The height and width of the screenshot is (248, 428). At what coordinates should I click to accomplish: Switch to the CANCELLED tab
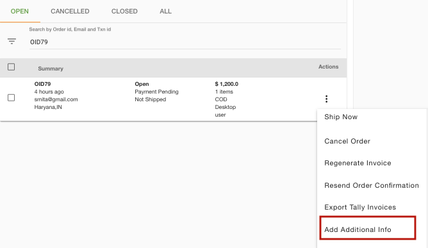pyautogui.click(x=70, y=11)
